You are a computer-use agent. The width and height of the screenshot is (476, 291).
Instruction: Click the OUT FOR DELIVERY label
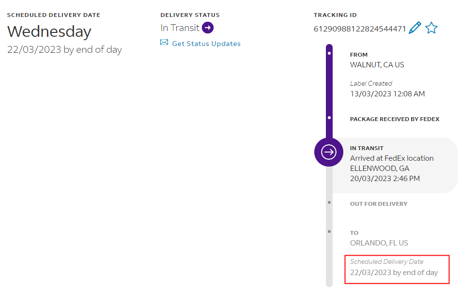tap(379, 204)
